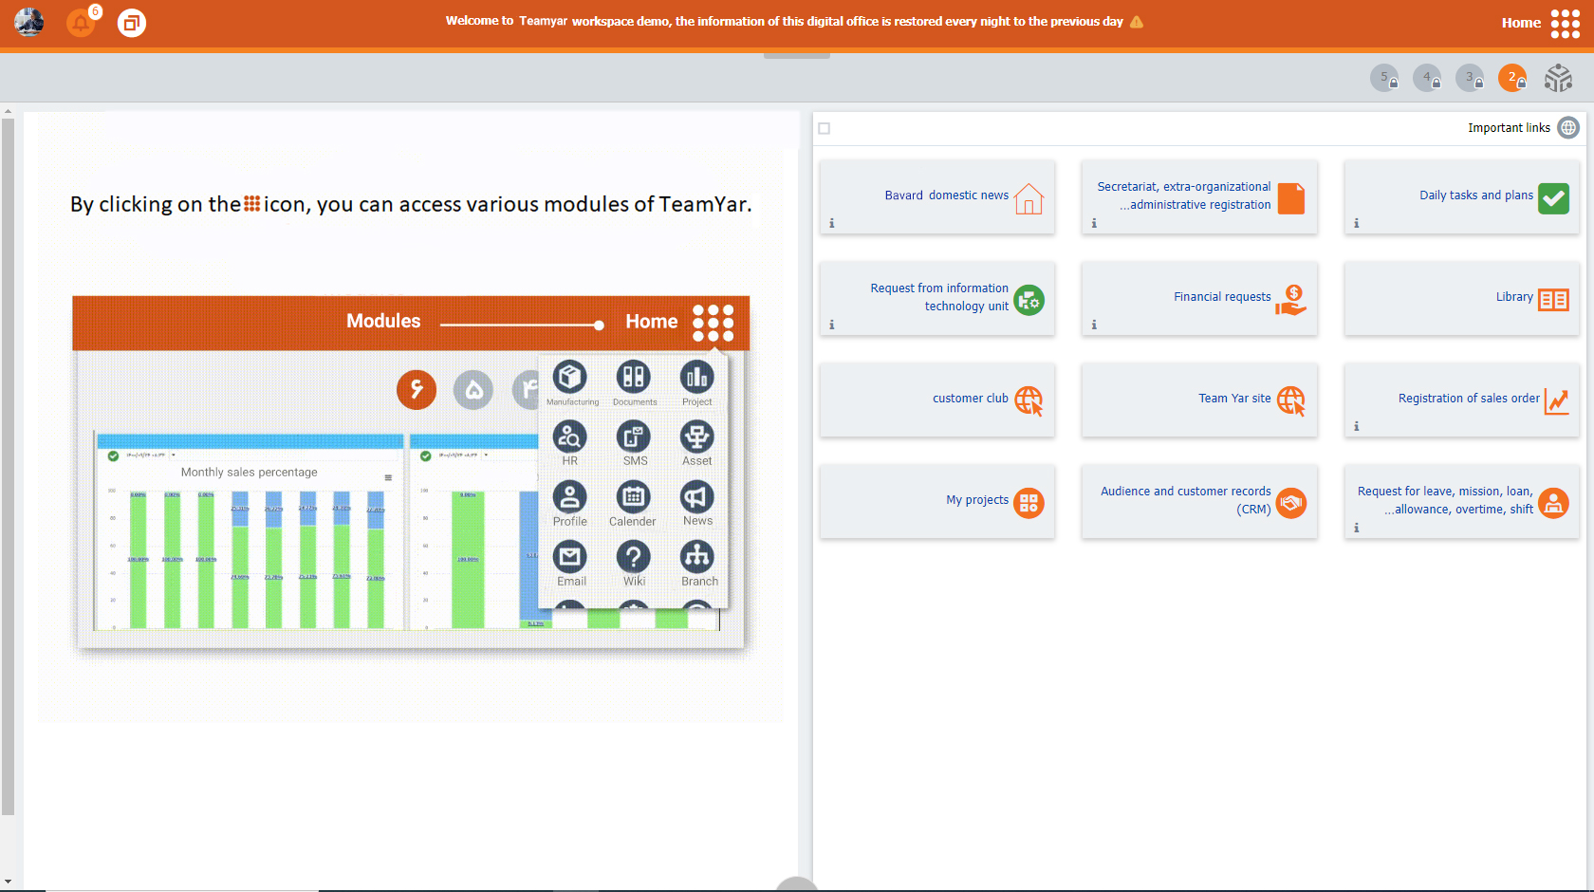
Task: Show info for IT unit request card
Action: 832,325
